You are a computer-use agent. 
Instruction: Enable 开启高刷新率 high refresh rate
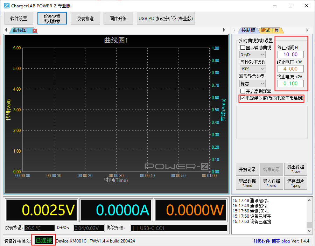tap(244, 91)
